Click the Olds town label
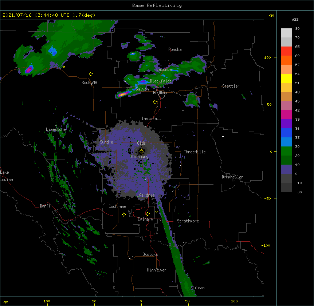Screen dimensions: 314x306 [141, 143]
